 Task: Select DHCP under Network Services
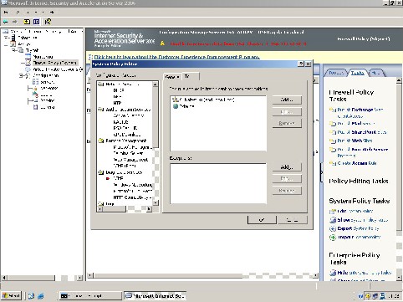click(x=119, y=90)
